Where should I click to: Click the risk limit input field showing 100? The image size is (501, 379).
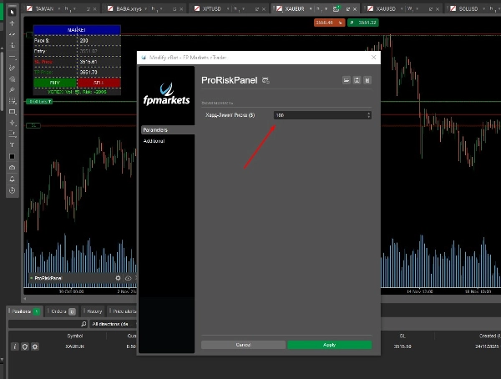(317, 114)
